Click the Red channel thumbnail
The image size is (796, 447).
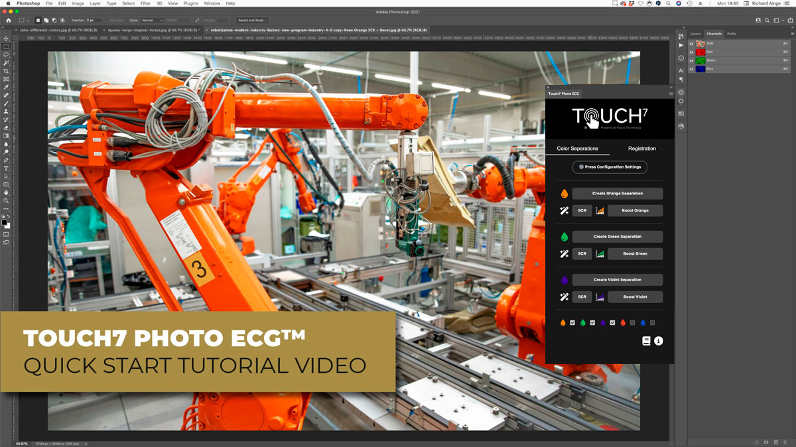tap(700, 52)
